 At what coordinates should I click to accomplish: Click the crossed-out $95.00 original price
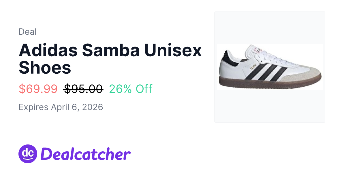83,89
